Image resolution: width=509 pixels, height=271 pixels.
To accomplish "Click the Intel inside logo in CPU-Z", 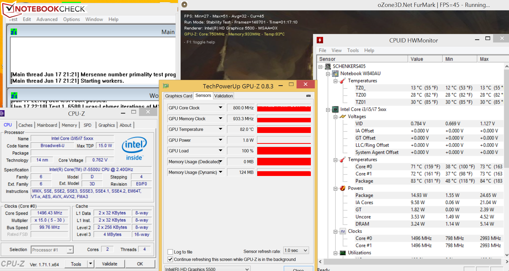I will (134, 149).
